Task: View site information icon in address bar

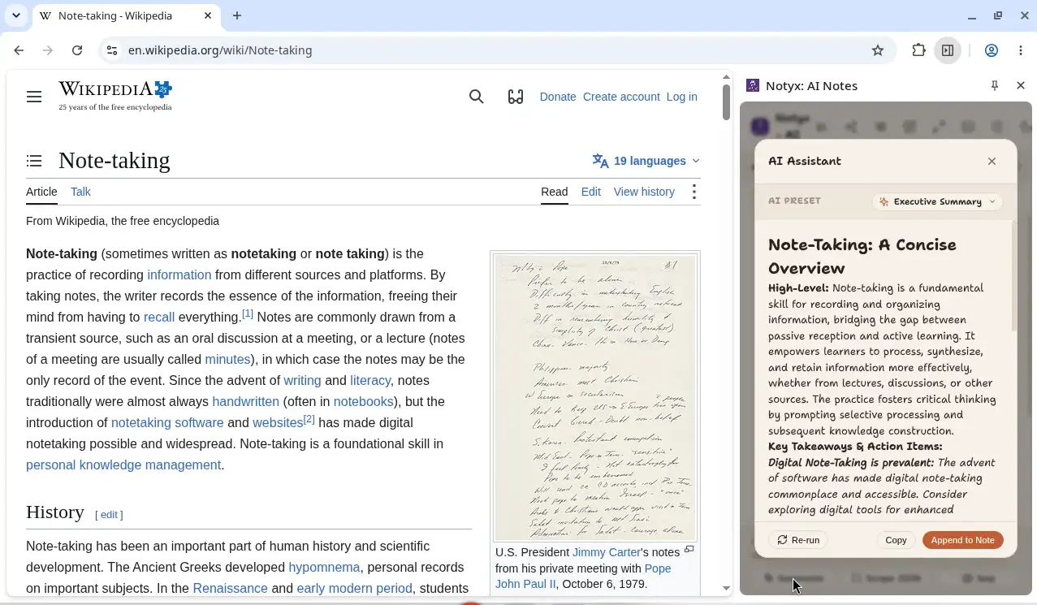Action: pos(111,50)
